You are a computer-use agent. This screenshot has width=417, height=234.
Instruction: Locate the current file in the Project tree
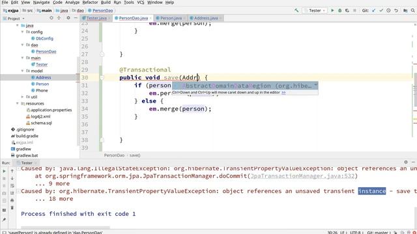[51, 18]
